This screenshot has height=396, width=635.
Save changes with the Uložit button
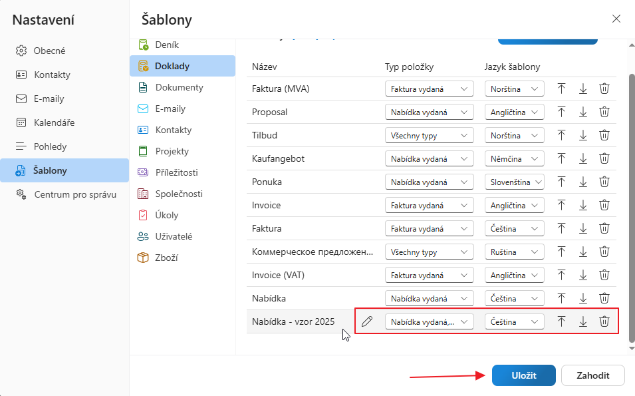coord(523,375)
